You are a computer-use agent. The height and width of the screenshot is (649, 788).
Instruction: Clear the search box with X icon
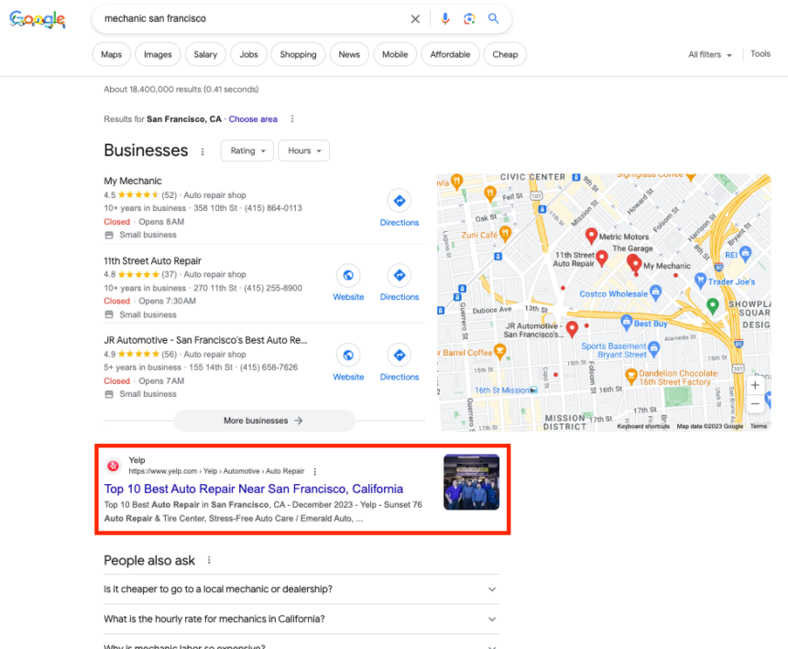pyautogui.click(x=415, y=19)
